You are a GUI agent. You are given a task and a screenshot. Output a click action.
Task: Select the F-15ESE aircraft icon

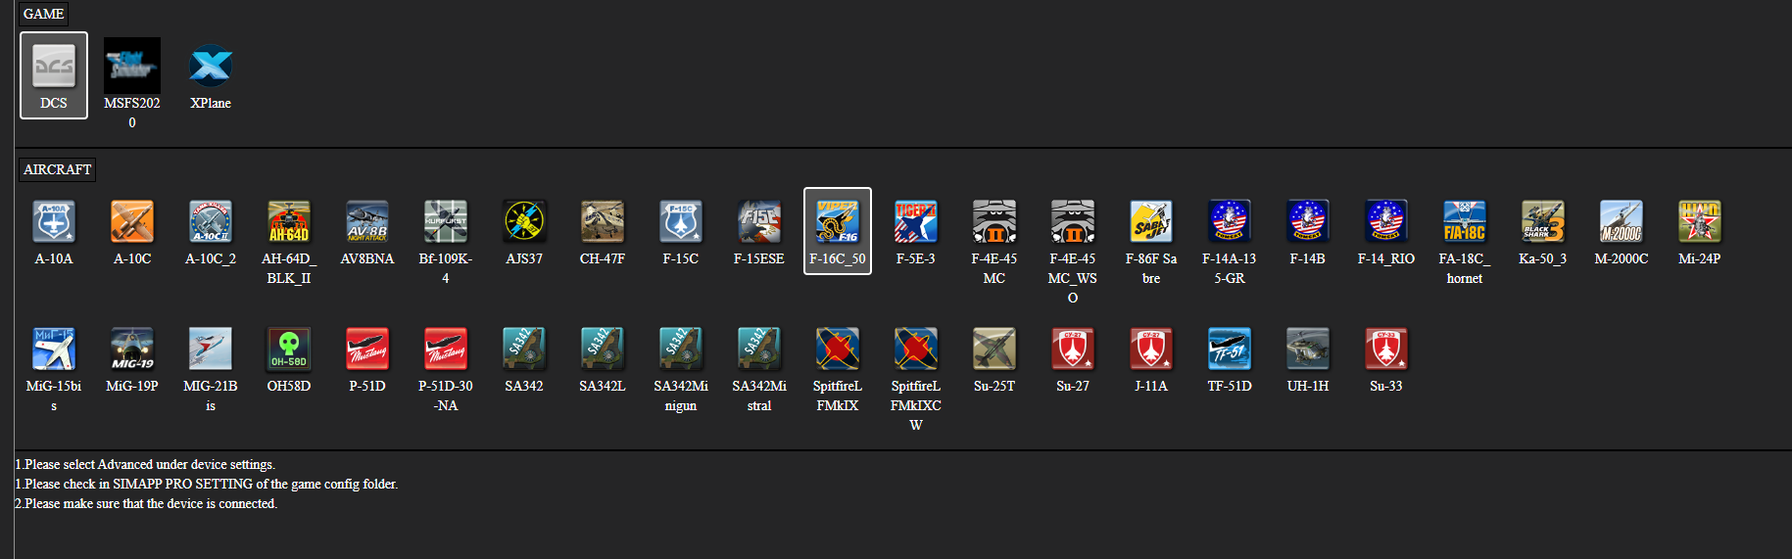pos(759,221)
